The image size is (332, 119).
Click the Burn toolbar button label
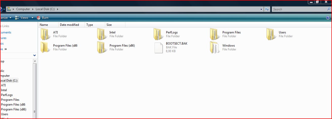pyautogui.click(x=45, y=18)
